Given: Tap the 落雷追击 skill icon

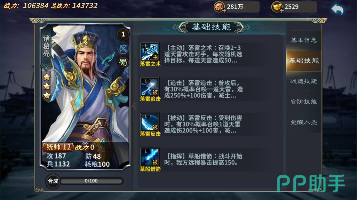Looking at the screenshot, I should point(150,87).
